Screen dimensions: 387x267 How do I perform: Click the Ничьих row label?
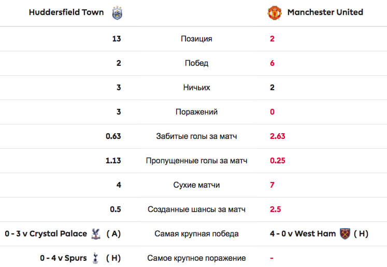196,88
